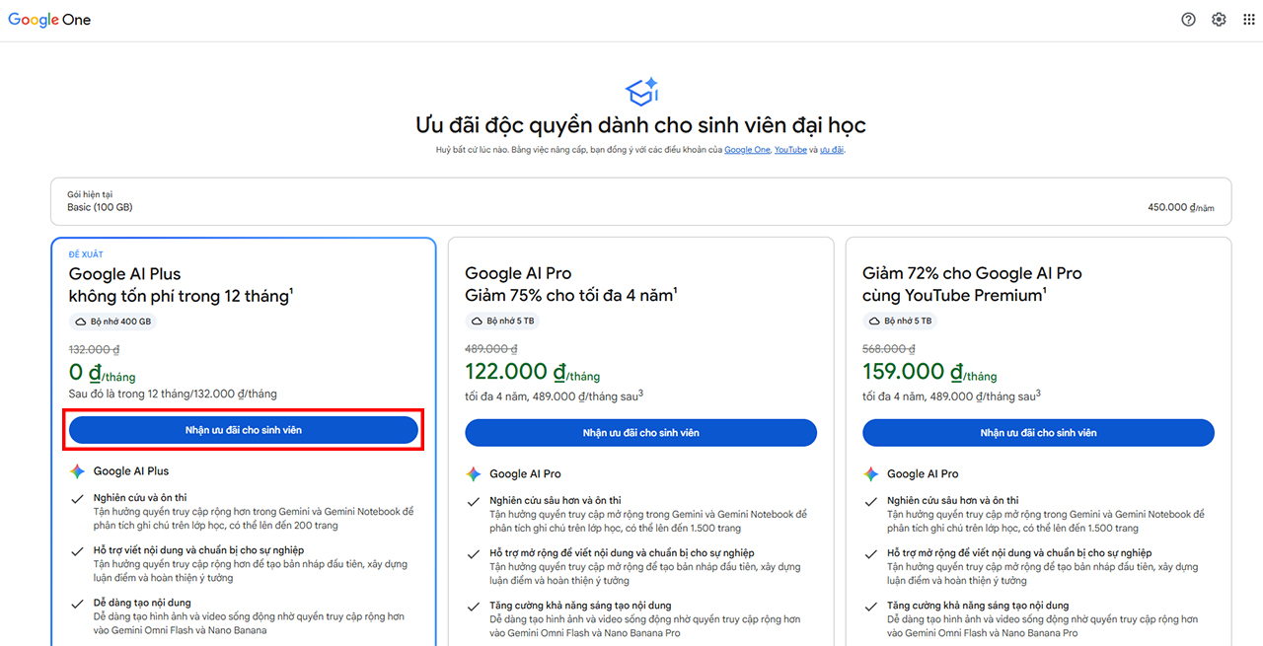Open the Google apps grid icon
Image resolution: width=1263 pixels, height=646 pixels.
[1249, 20]
